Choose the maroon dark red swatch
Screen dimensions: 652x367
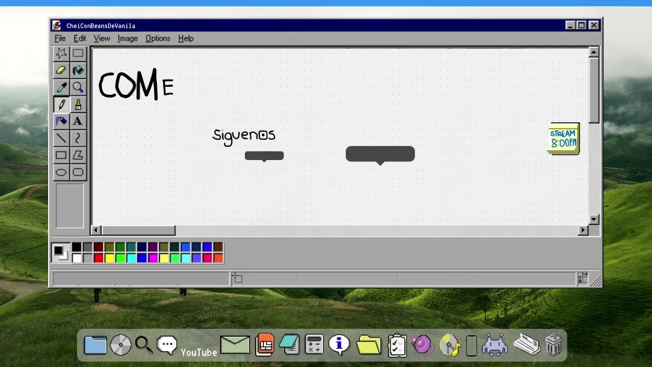pos(98,247)
